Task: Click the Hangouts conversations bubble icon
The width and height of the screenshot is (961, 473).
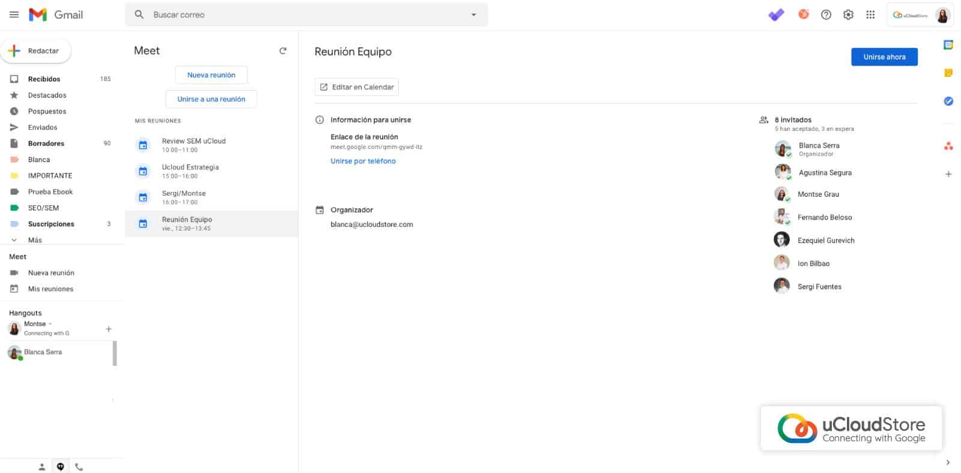Action: coord(61,466)
